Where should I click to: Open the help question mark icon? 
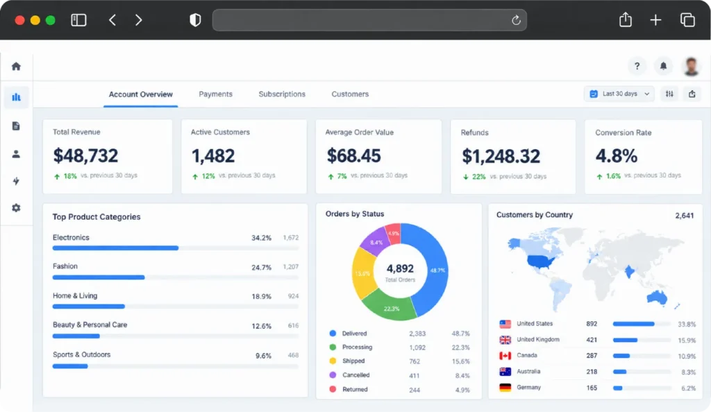coord(637,66)
